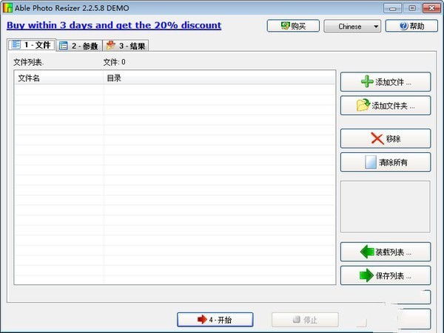444x333 pixels.
Task: Switch to the 3 - 结果 tab
Action: click(x=126, y=46)
